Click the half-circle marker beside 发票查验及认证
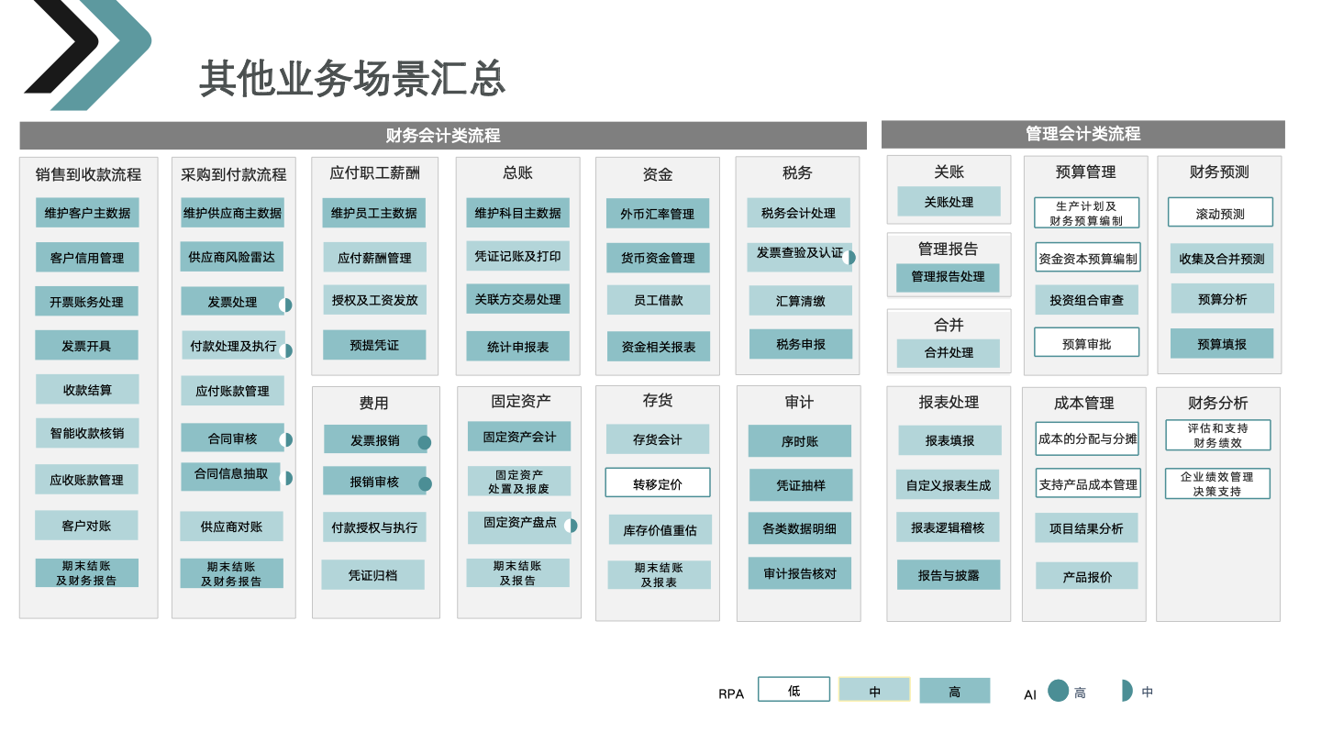Viewport: 1321px width, 743px height. click(849, 258)
